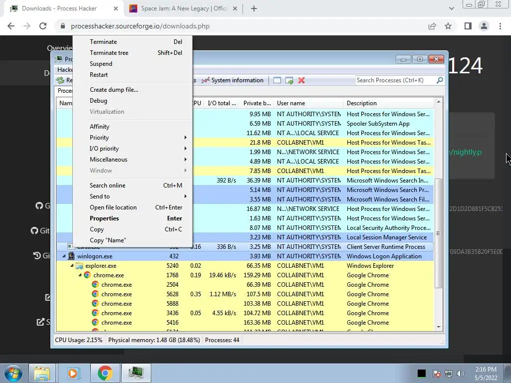Viewport: 511px width, 383px height.
Task: Click the address bar URL
Action: [140, 26]
